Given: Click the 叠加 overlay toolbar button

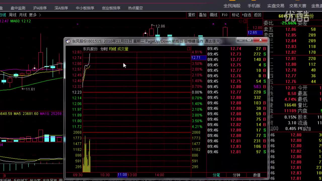Looking at the screenshot, I should click(x=203, y=15).
